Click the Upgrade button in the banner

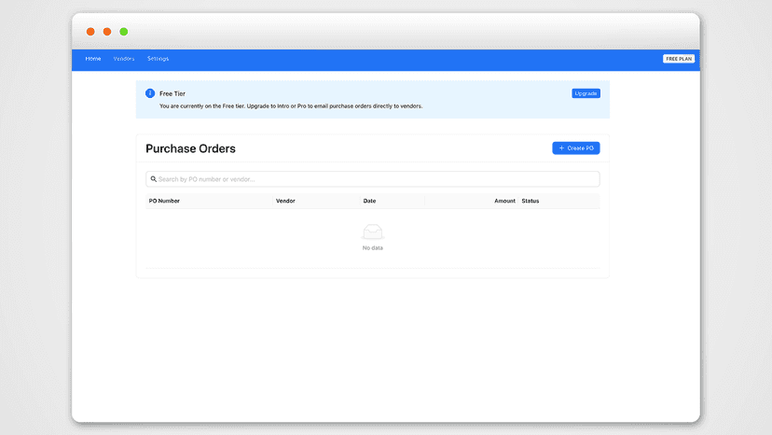(x=586, y=93)
